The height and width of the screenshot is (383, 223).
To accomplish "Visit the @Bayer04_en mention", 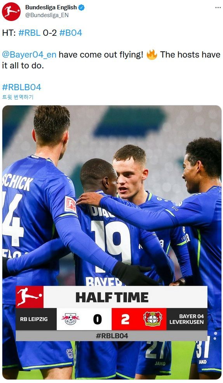I will click(29, 55).
